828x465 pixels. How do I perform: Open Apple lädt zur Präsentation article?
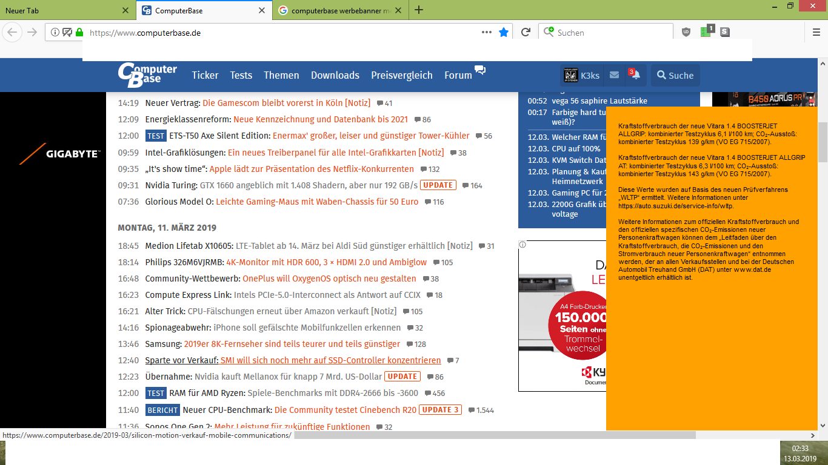[312, 169]
